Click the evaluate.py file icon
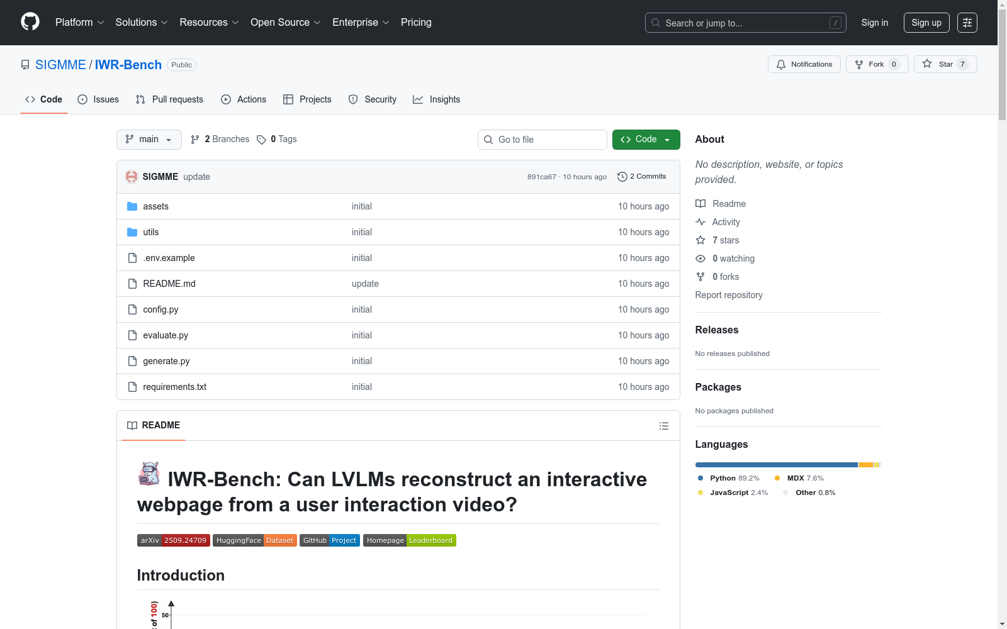Screen dimensions: 1007x629 click(x=132, y=335)
